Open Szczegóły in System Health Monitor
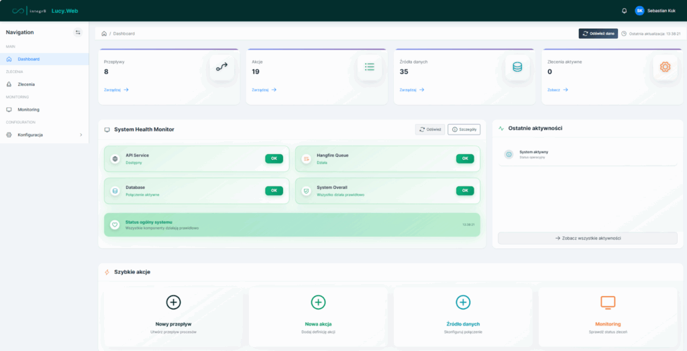The image size is (687, 351). [464, 129]
